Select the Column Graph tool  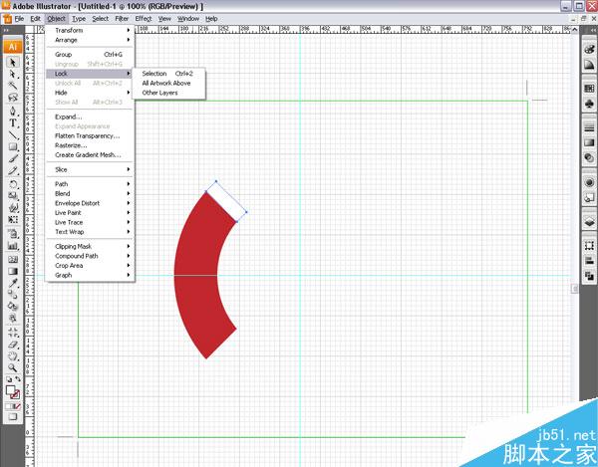13,245
